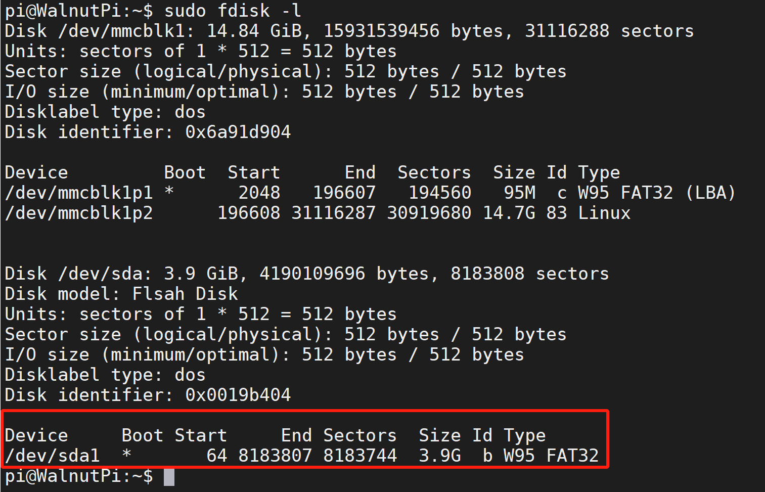
Task: Click partition size '95M'
Action: pos(520,193)
